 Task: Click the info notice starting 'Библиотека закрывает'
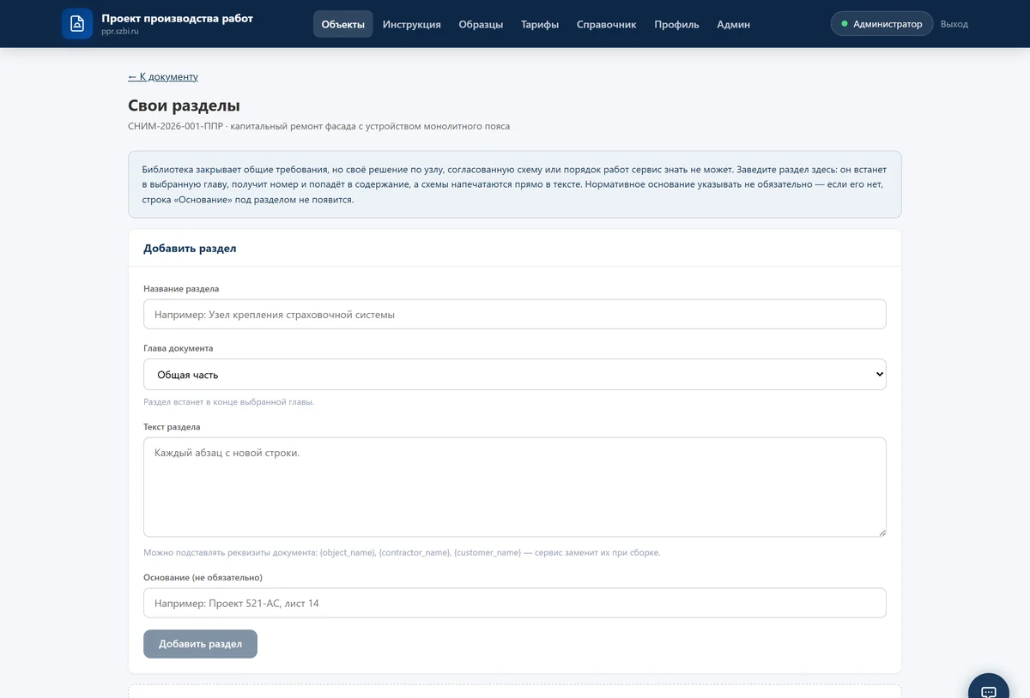coord(515,184)
